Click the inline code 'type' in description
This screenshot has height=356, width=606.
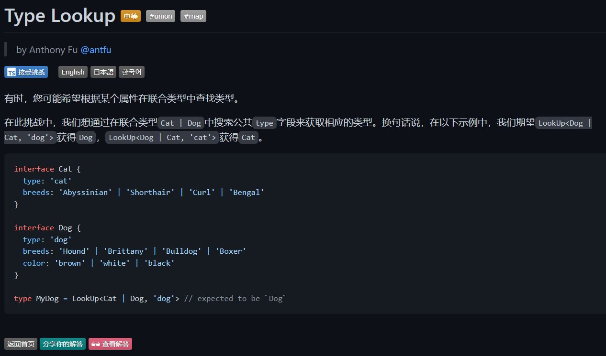pos(264,123)
